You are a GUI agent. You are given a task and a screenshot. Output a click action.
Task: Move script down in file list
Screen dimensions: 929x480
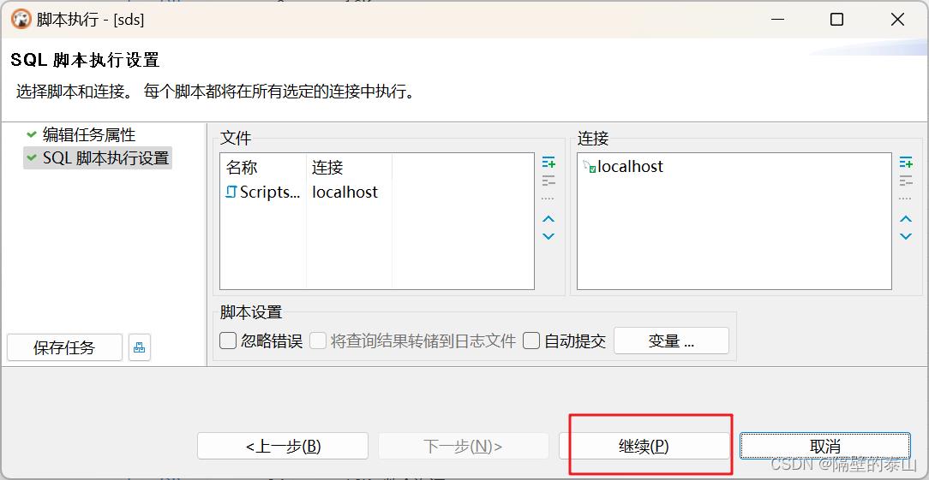pyautogui.click(x=548, y=236)
